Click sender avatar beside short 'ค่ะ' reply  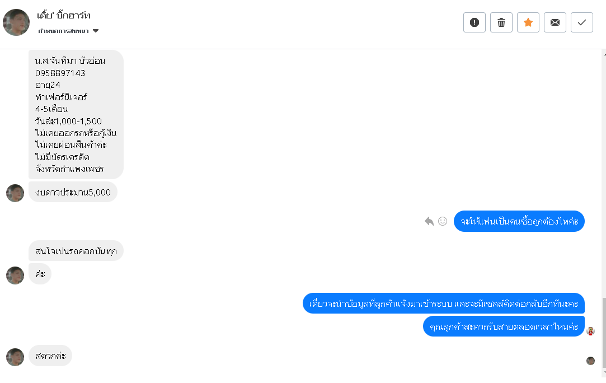click(x=15, y=275)
